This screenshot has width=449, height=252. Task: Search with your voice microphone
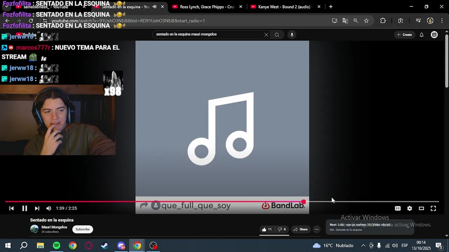click(x=292, y=35)
